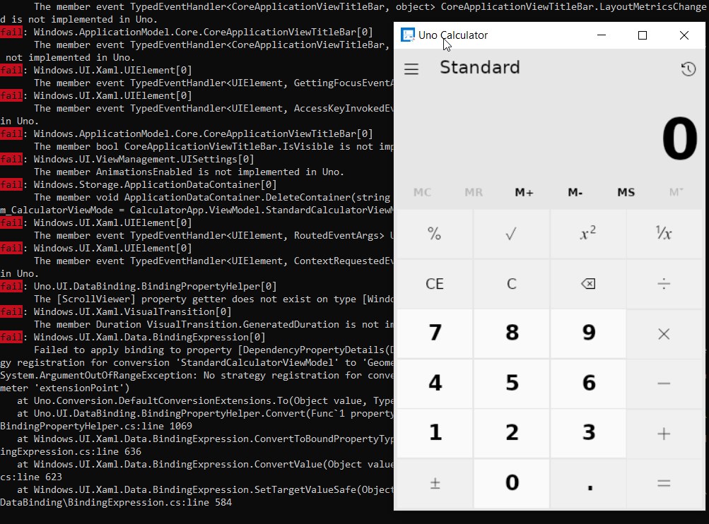Screen dimensions: 709x524
Task: Open the calculation history panel
Action: coord(689,69)
